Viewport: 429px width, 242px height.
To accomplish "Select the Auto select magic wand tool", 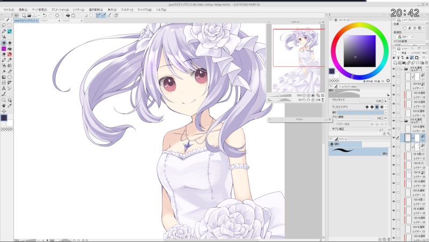I will [4, 72].
